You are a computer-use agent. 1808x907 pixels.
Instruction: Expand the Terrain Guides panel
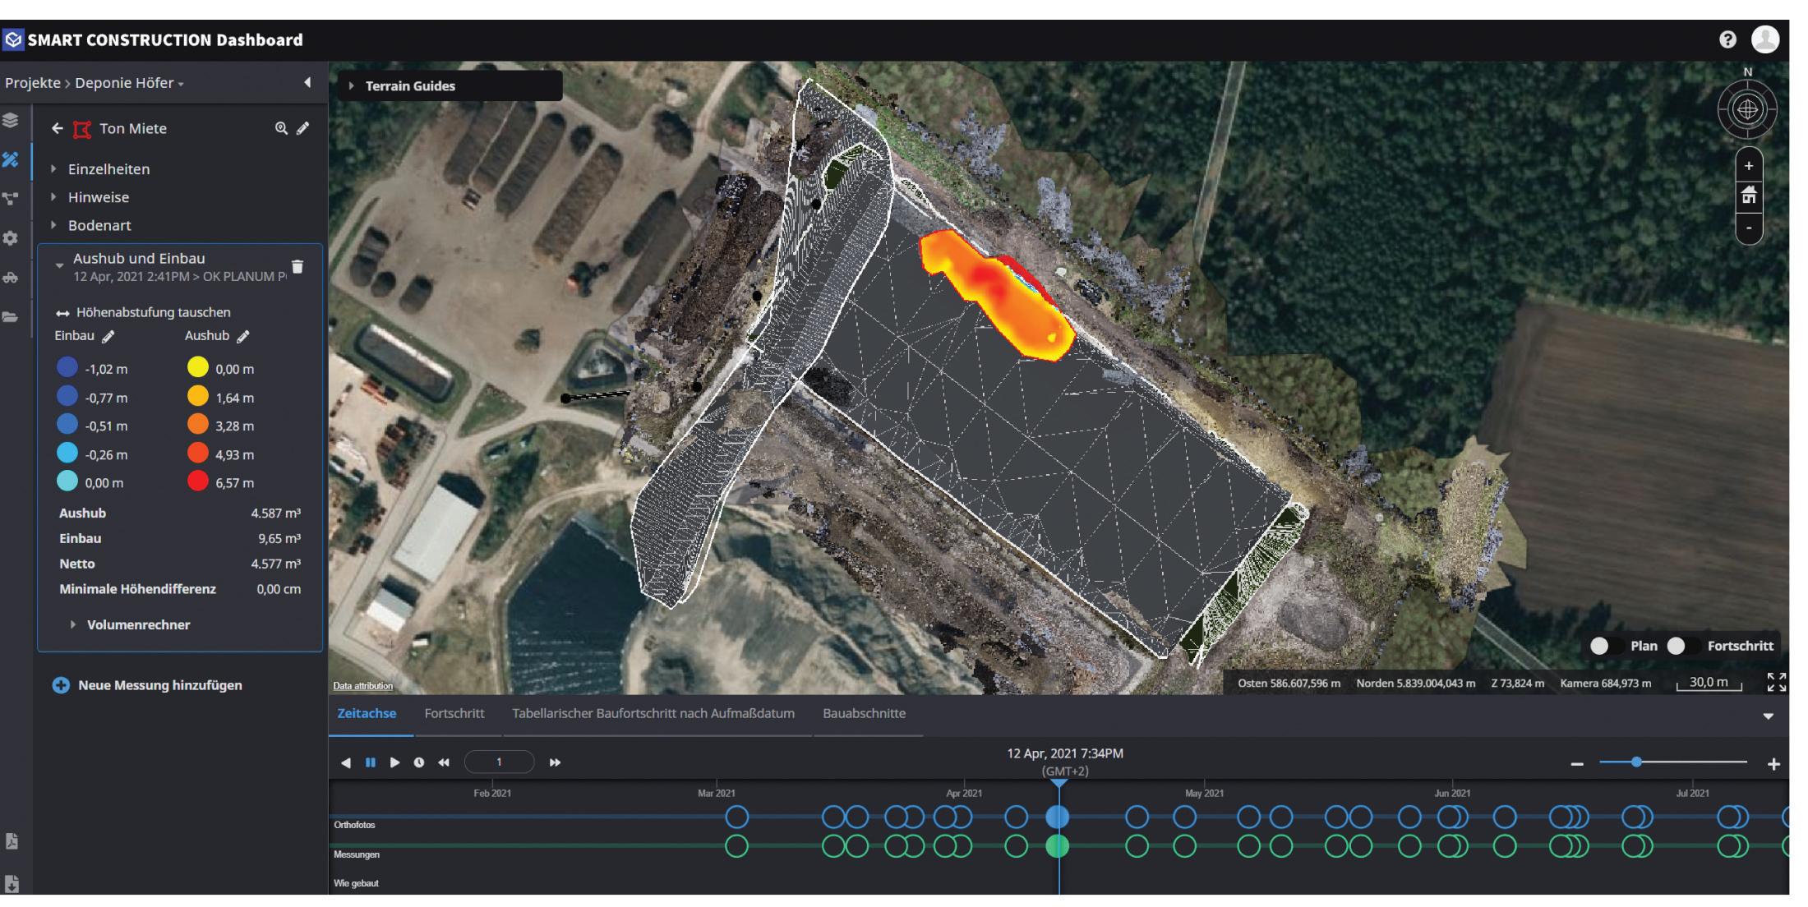point(410,85)
